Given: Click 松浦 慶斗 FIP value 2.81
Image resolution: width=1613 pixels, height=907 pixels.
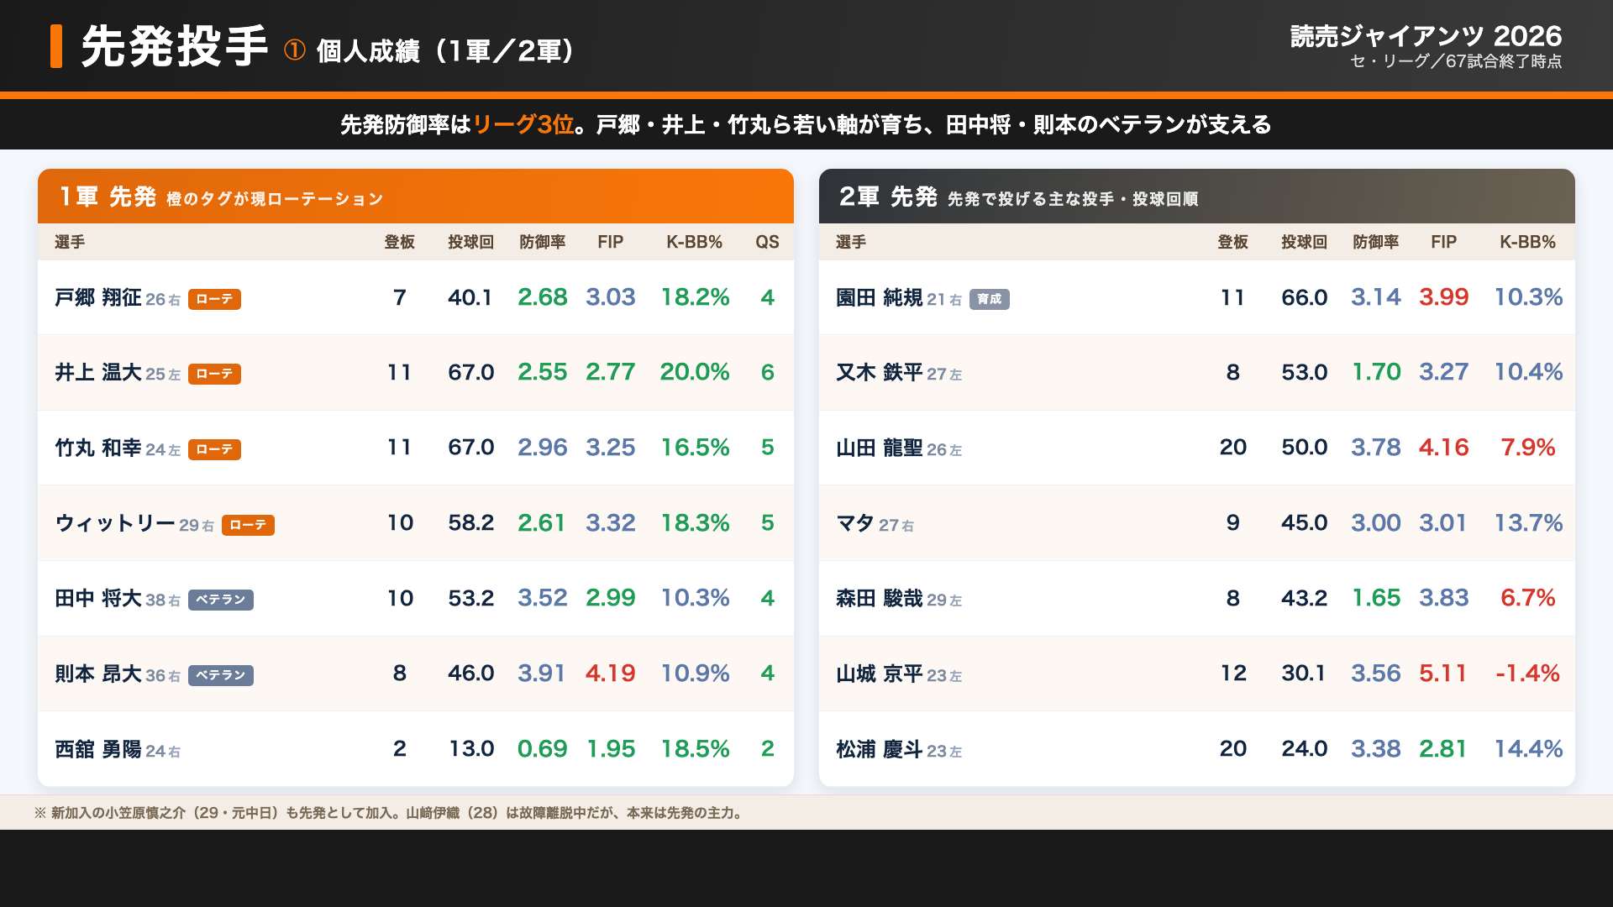Looking at the screenshot, I should tap(1443, 749).
